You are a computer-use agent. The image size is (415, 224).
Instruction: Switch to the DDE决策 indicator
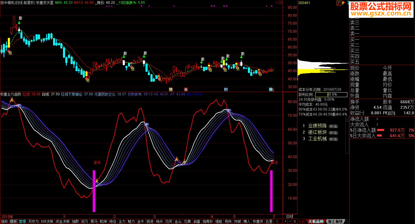pos(47,222)
